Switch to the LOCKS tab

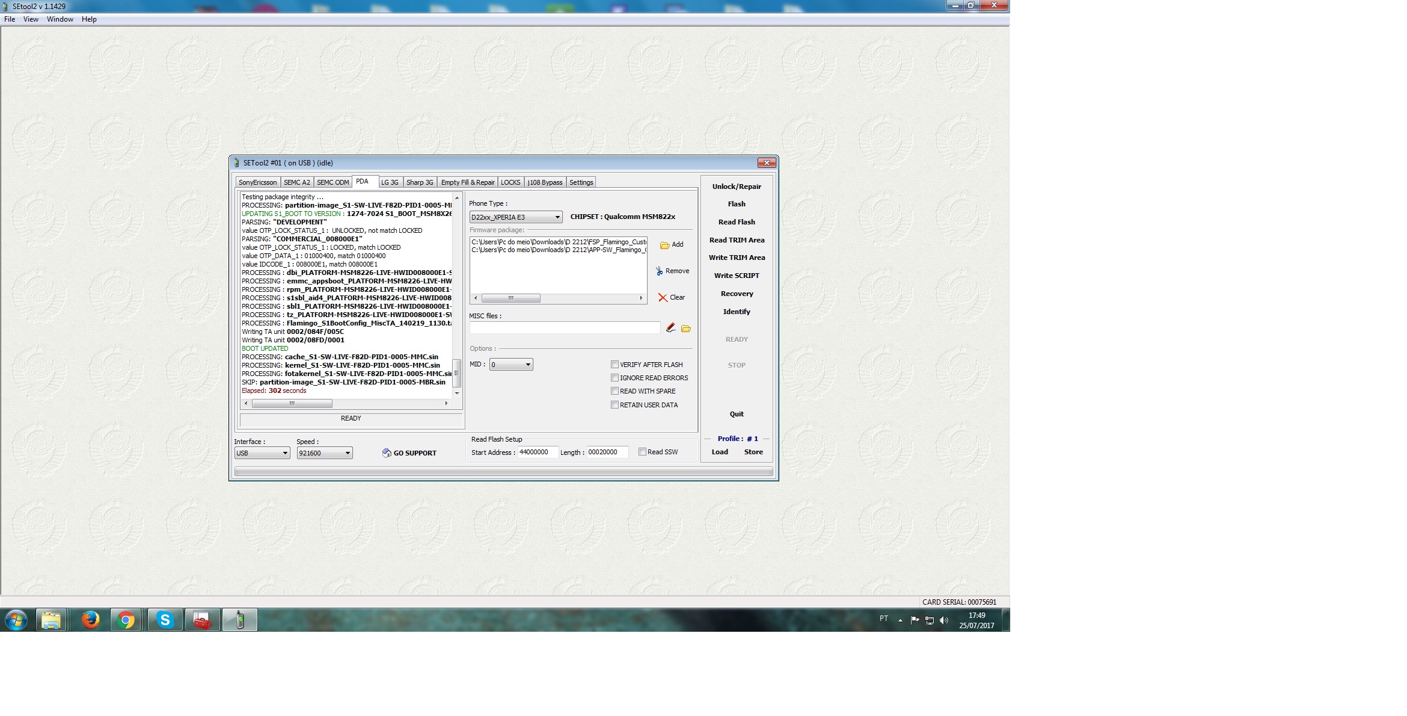coord(510,182)
